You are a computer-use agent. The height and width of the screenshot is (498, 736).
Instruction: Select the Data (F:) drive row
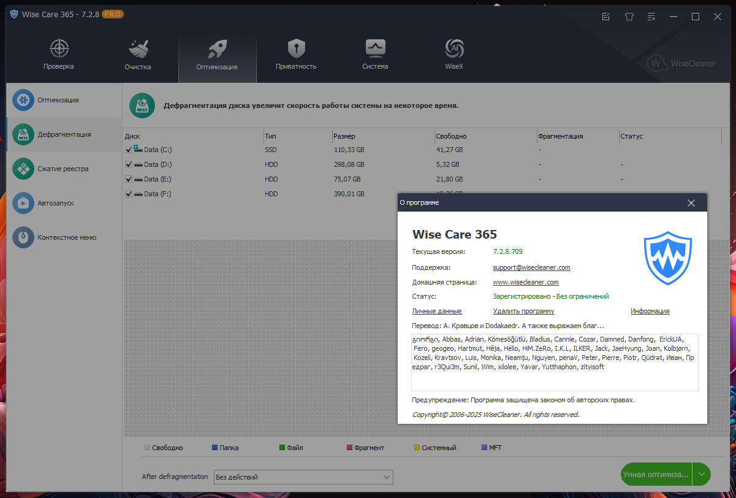coord(260,194)
